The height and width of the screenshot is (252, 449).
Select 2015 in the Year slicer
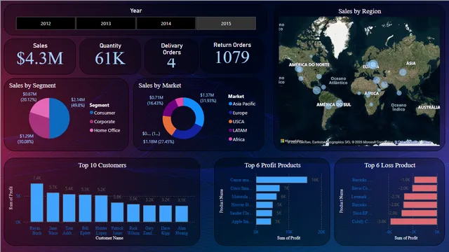(226, 23)
